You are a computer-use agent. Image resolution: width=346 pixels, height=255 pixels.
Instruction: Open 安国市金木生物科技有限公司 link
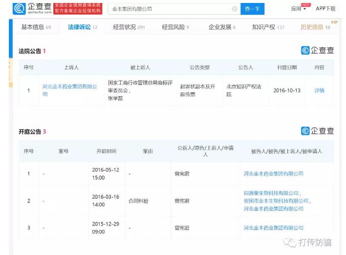pos(276,201)
